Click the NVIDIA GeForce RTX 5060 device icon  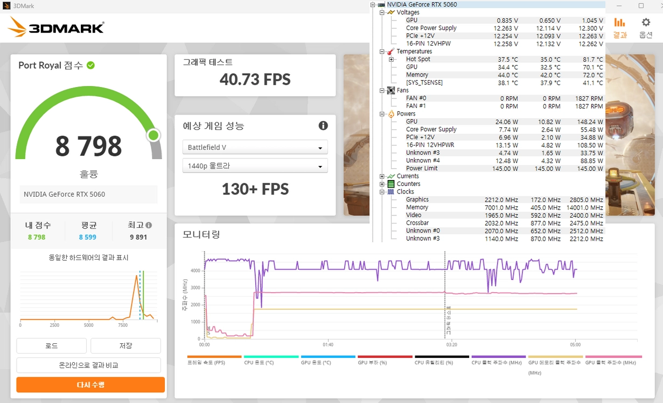pyautogui.click(x=381, y=5)
